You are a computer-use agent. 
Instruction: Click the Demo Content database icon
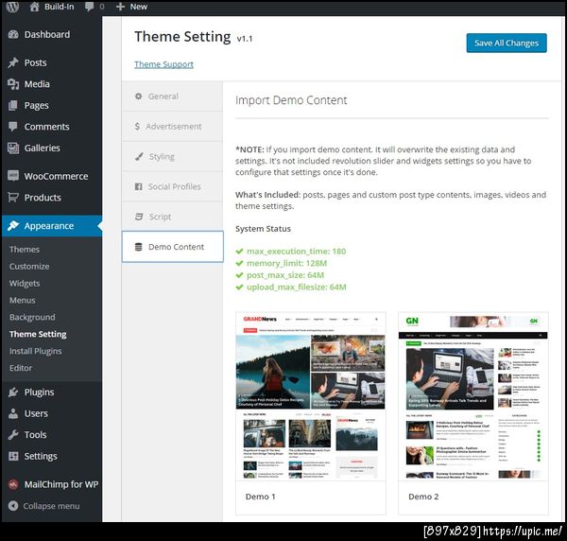139,247
